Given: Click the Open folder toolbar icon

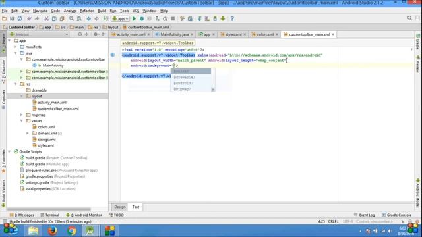Looking at the screenshot, I should coord(5,19).
